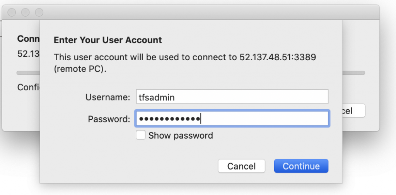This screenshot has height=195, width=396.
Task: Click the truncated "Conn" heading behind dialog
Action: [x=28, y=39]
